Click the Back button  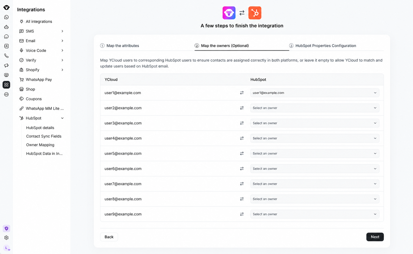pyautogui.click(x=109, y=237)
